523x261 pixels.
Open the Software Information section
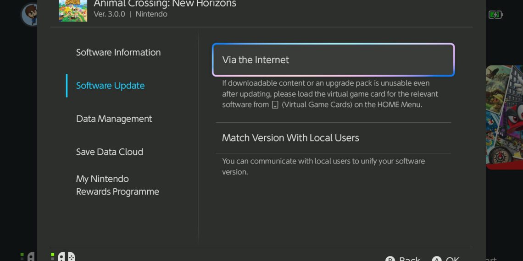(x=118, y=53)
